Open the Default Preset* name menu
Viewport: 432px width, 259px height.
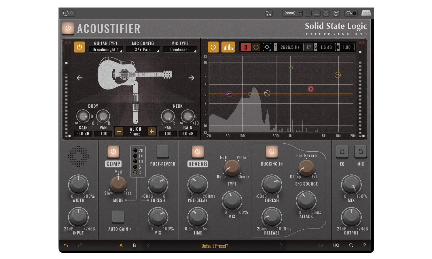click(215, 246)
